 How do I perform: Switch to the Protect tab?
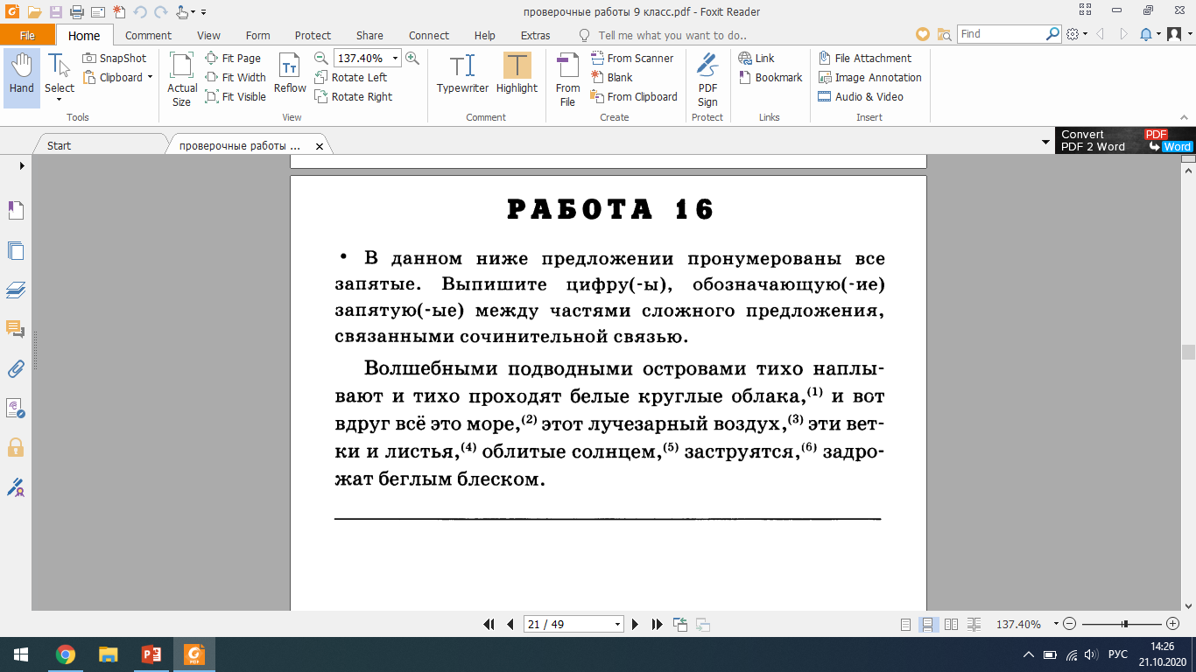[x=313, y=36]
